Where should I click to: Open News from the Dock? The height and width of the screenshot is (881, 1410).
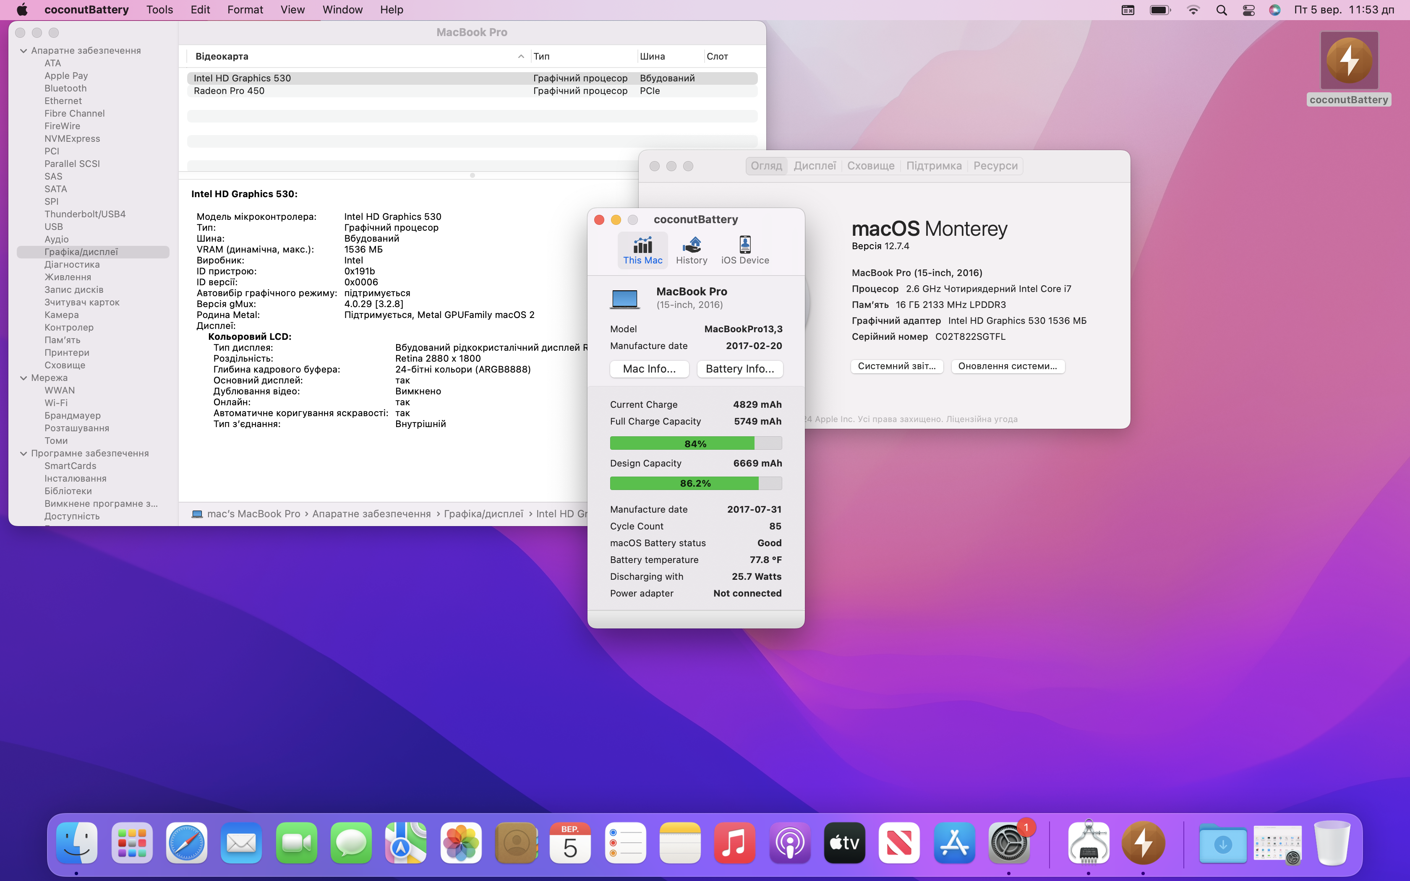[x=899, y=842]
